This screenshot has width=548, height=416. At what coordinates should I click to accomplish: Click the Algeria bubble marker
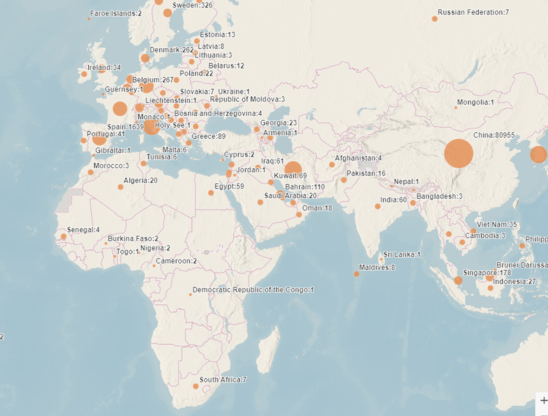tap(120, 187)
